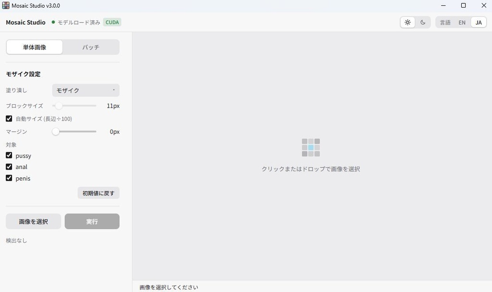Screen dimensions: 492x292
Task: Close the Mosaic Studio window
Action: click(x=484, y=5)
